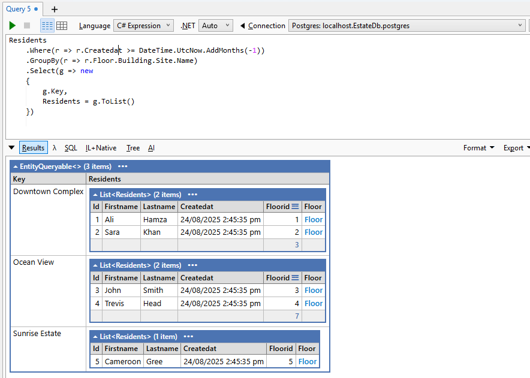Collapse the Sunrise Estate residents list

[x=96, y=335]
